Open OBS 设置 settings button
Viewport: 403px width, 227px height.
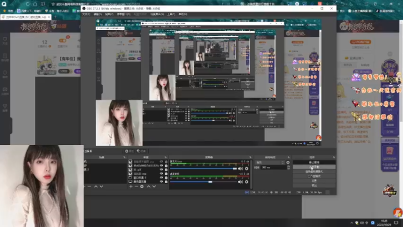(314, 181)
